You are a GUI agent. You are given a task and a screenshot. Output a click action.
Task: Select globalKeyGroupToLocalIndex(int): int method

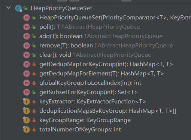click(x=90, y=83)
